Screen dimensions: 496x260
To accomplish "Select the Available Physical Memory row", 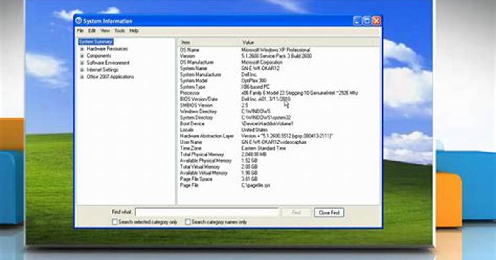I will [x=279, y=161].
